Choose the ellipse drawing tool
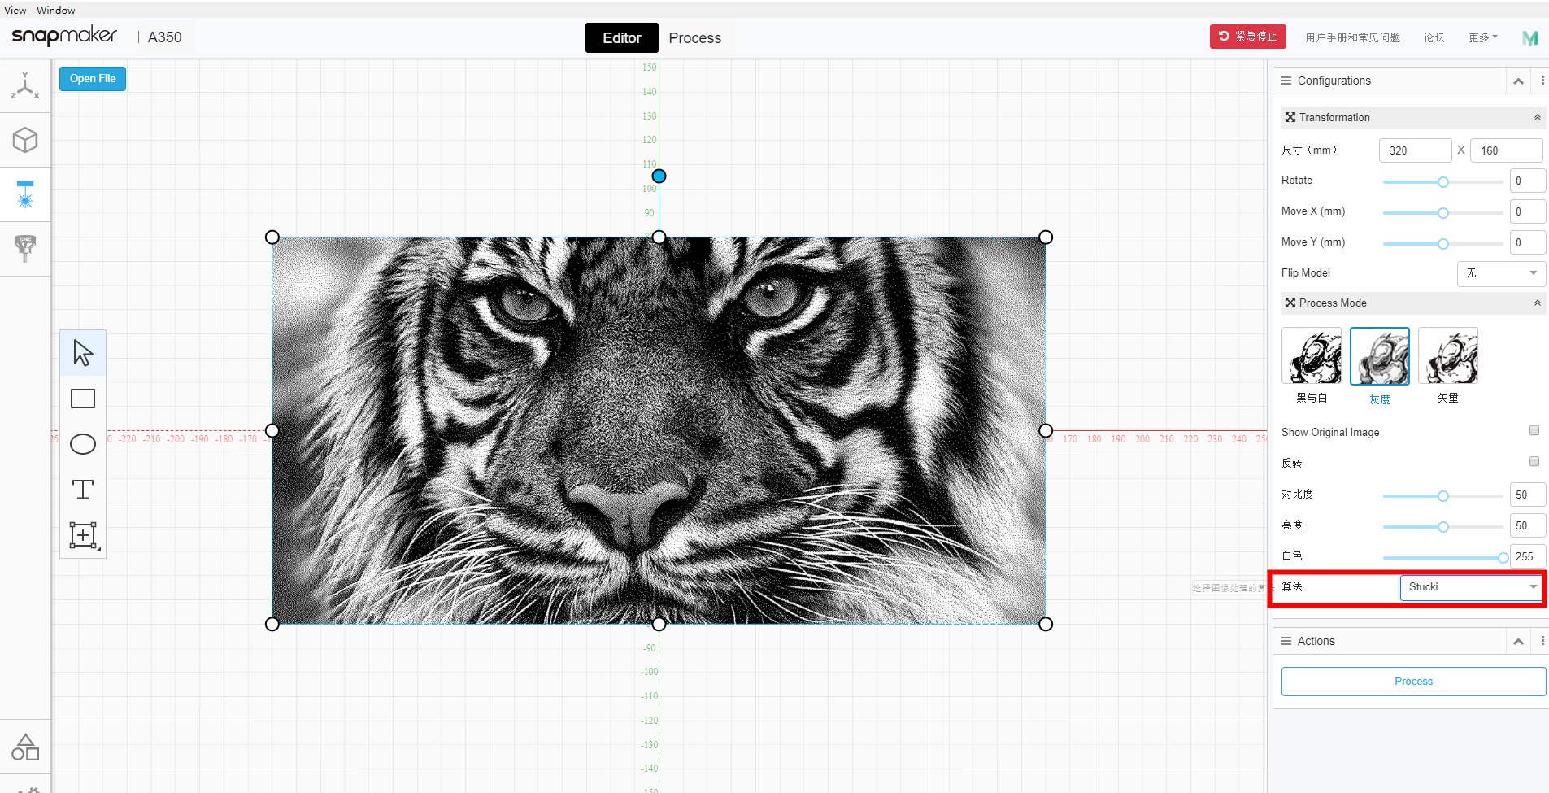The height and width of the screenshot is (793, 1549). pos(83,444)
